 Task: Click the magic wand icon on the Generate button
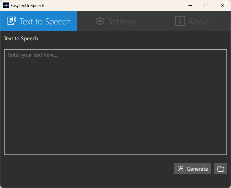point(180,169)
